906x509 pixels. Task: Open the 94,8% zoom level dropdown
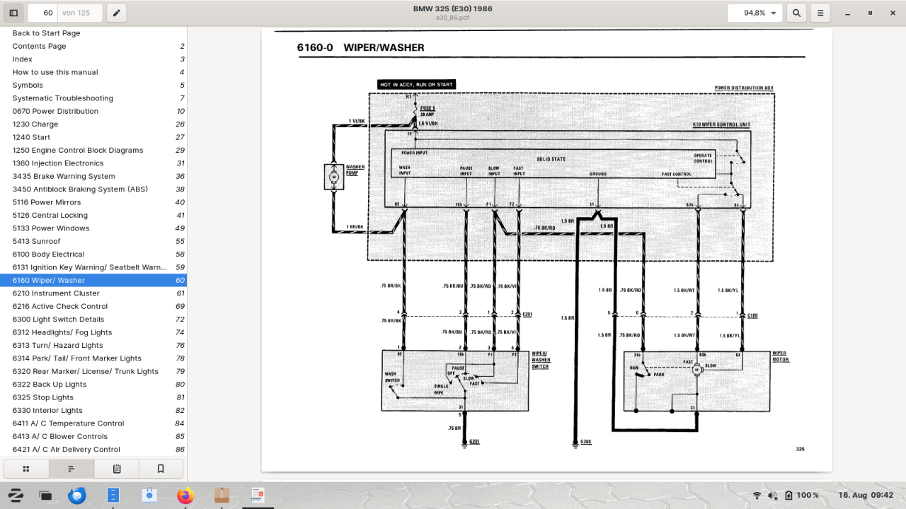click(755, 13)
